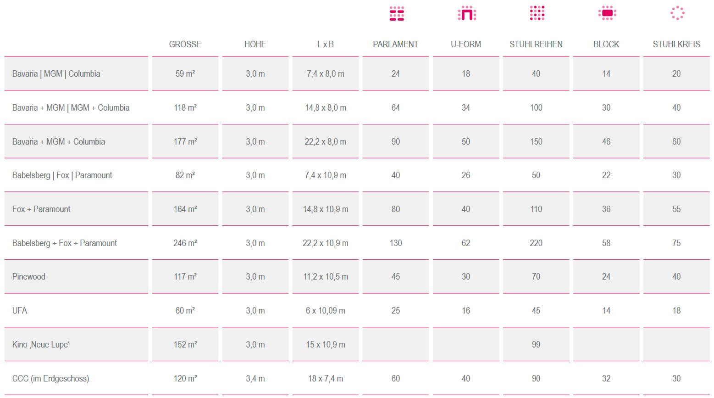Screen dimensions: 714x398
Task: Click the Stuhlreihen seating layout icon
Action: pyautogui.click(x=537, y=13)
